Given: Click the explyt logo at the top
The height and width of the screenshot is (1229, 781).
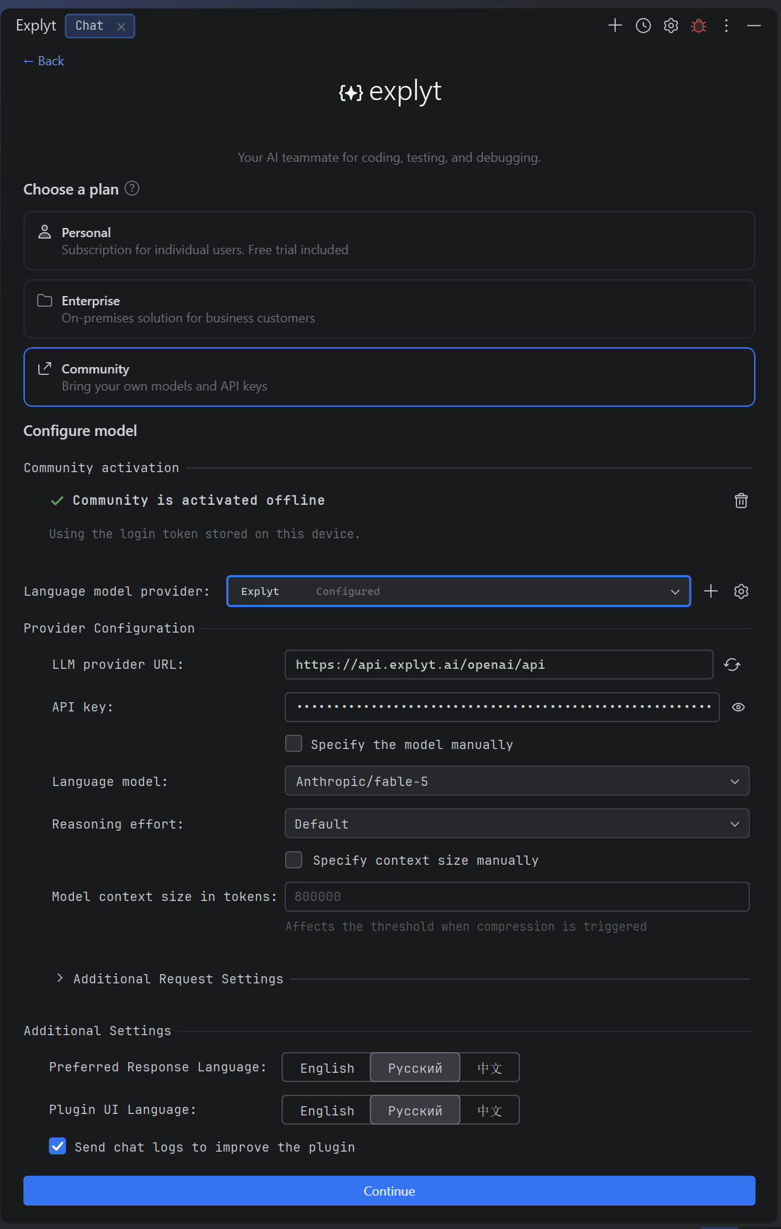Looking at the screenshot, I should (x=390, y=92).
